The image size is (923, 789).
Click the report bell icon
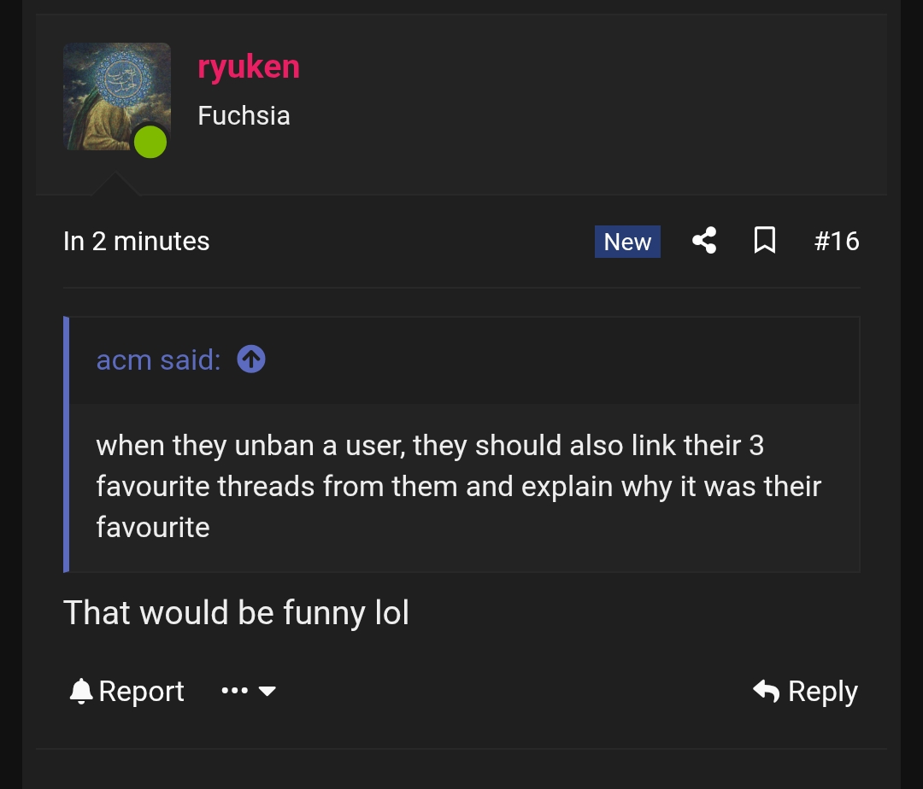pos(79,690)
